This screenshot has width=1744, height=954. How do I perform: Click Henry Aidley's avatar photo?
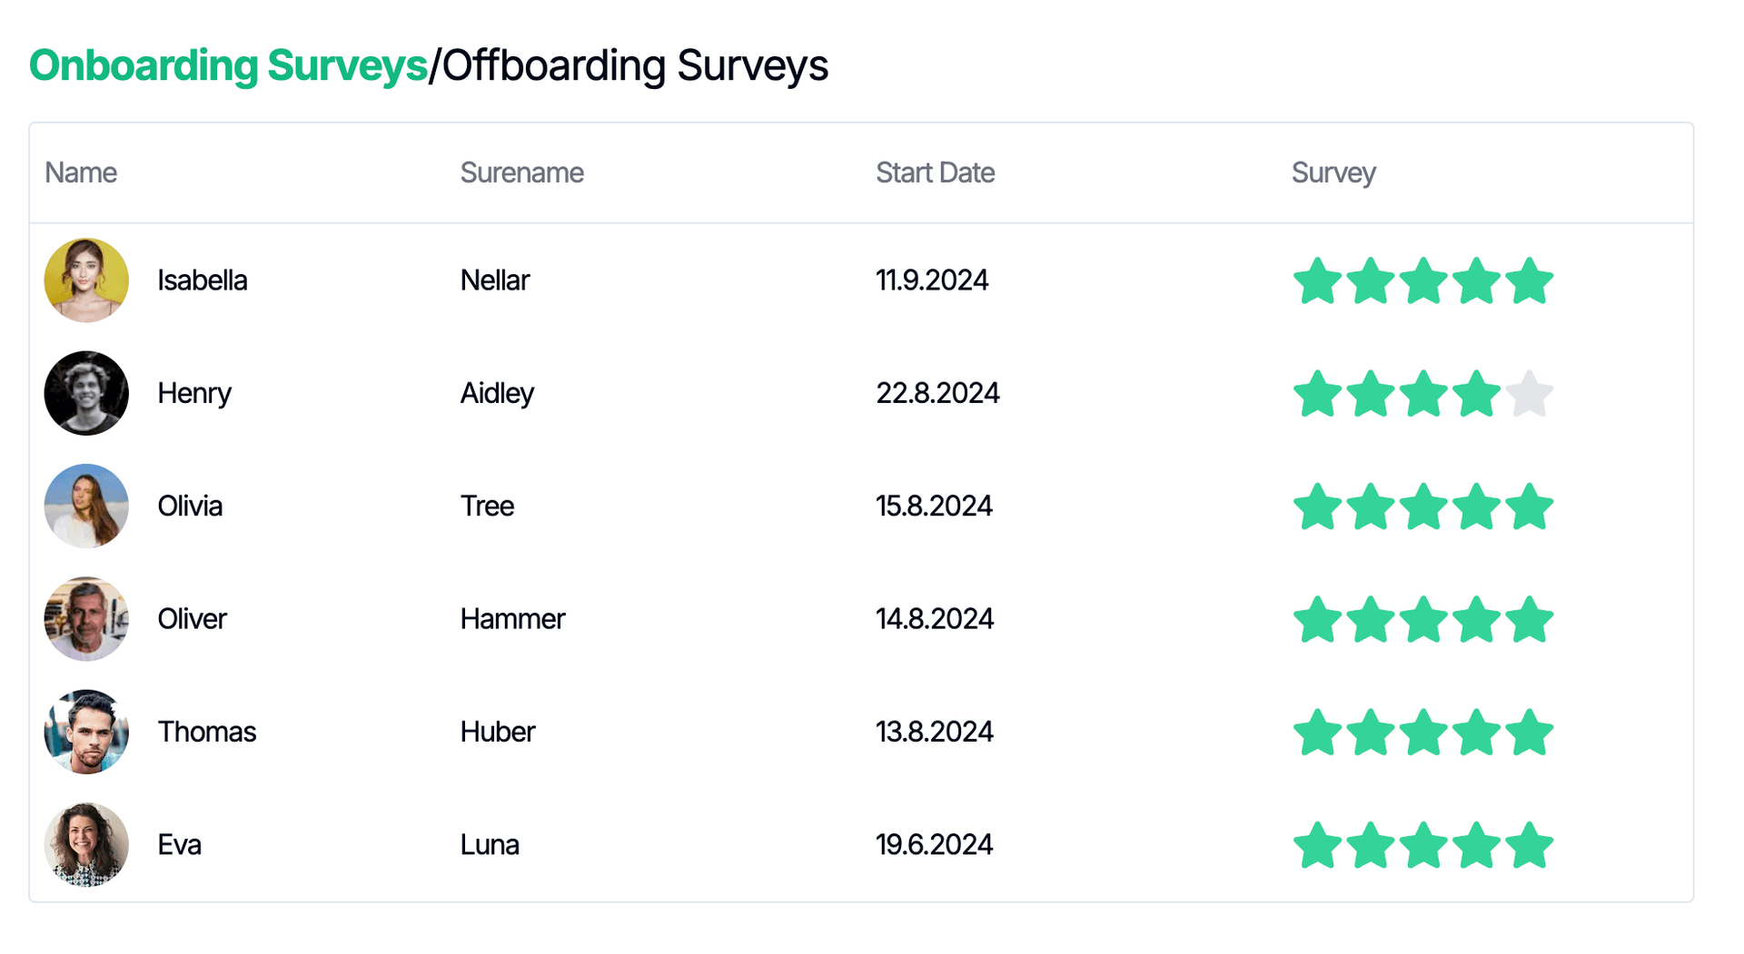tap(86, 393)
